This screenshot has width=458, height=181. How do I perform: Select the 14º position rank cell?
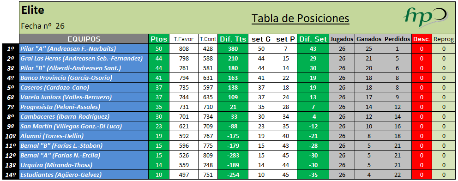click(11, 175)
